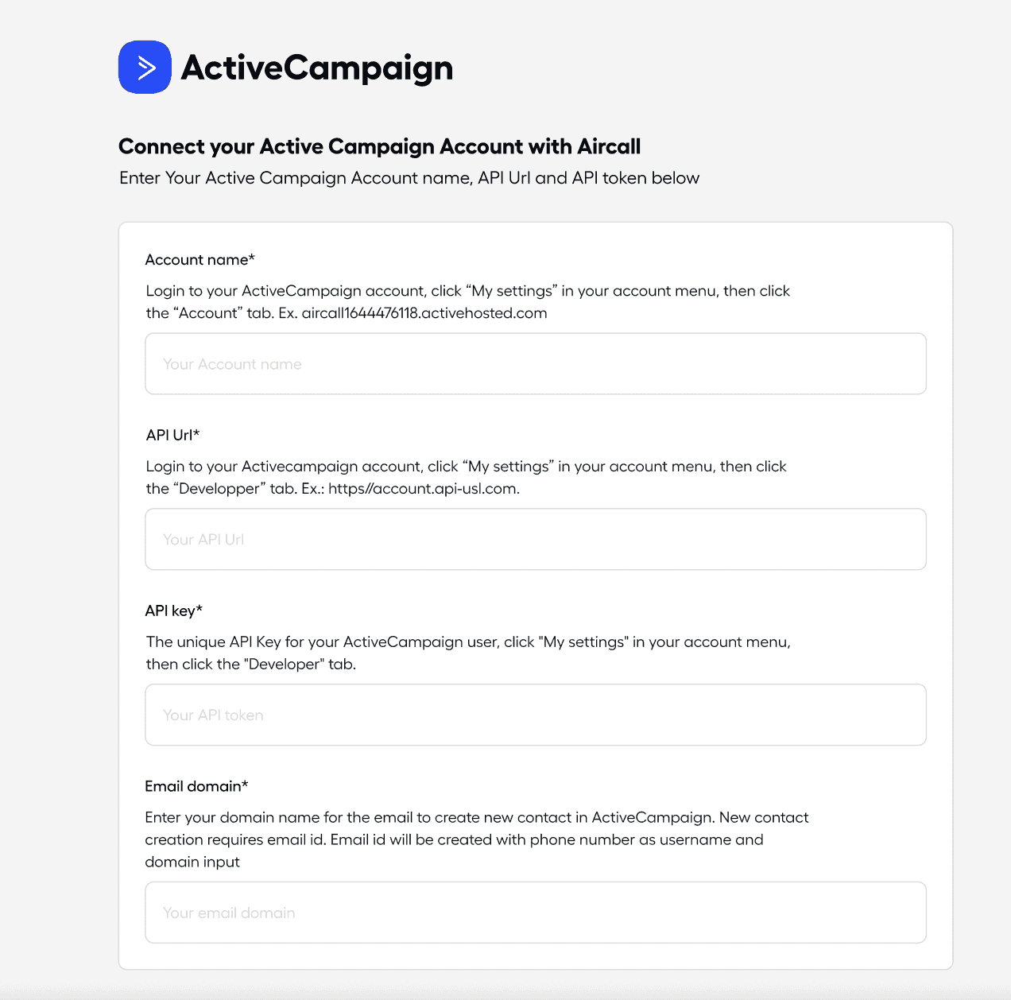Click the Email domain* field label
The width and height of the screenshot is (1011, 1000).
pyautogui.click(x=196, y=786)
